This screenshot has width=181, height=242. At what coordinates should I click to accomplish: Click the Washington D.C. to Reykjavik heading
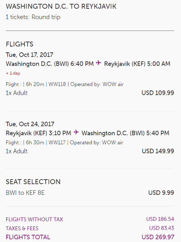coord(61,7)
